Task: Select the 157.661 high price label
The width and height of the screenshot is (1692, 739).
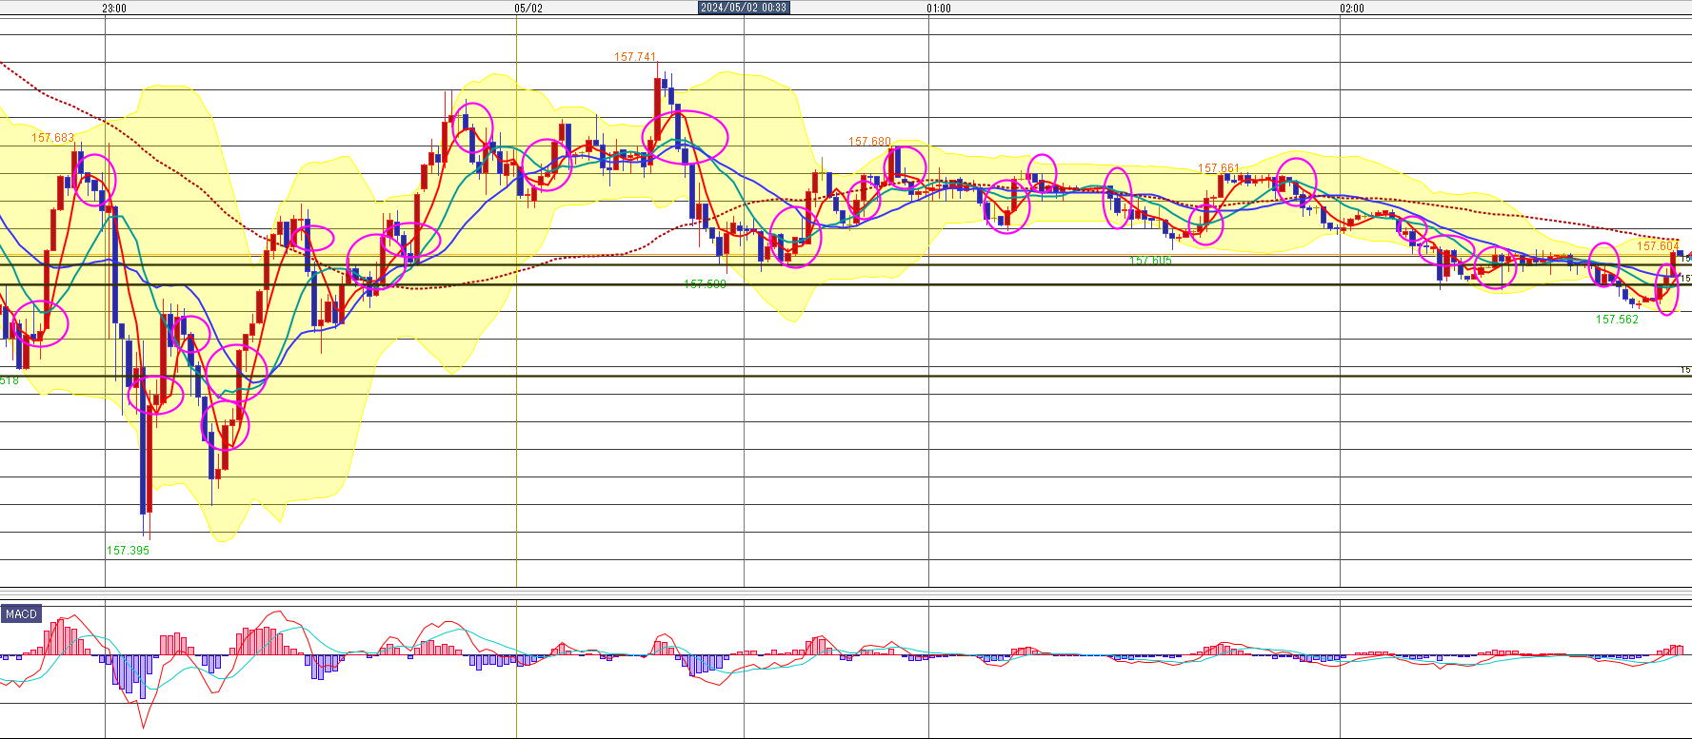Action: pos(1219,168)
